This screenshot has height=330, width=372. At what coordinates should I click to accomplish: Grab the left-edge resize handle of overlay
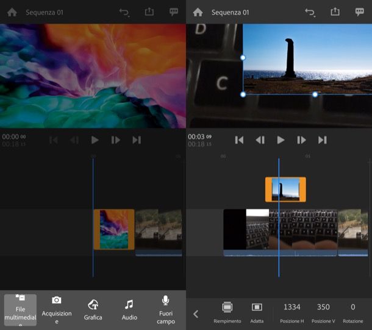pyautogui.click(x=243, y=58)
